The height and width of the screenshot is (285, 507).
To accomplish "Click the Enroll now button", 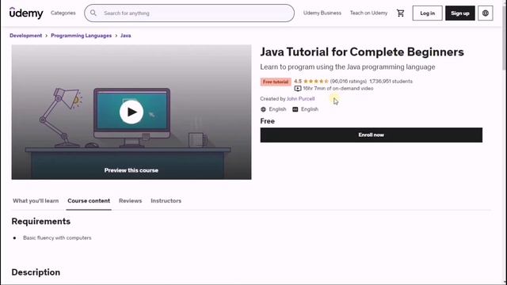I will pos(372,135).
